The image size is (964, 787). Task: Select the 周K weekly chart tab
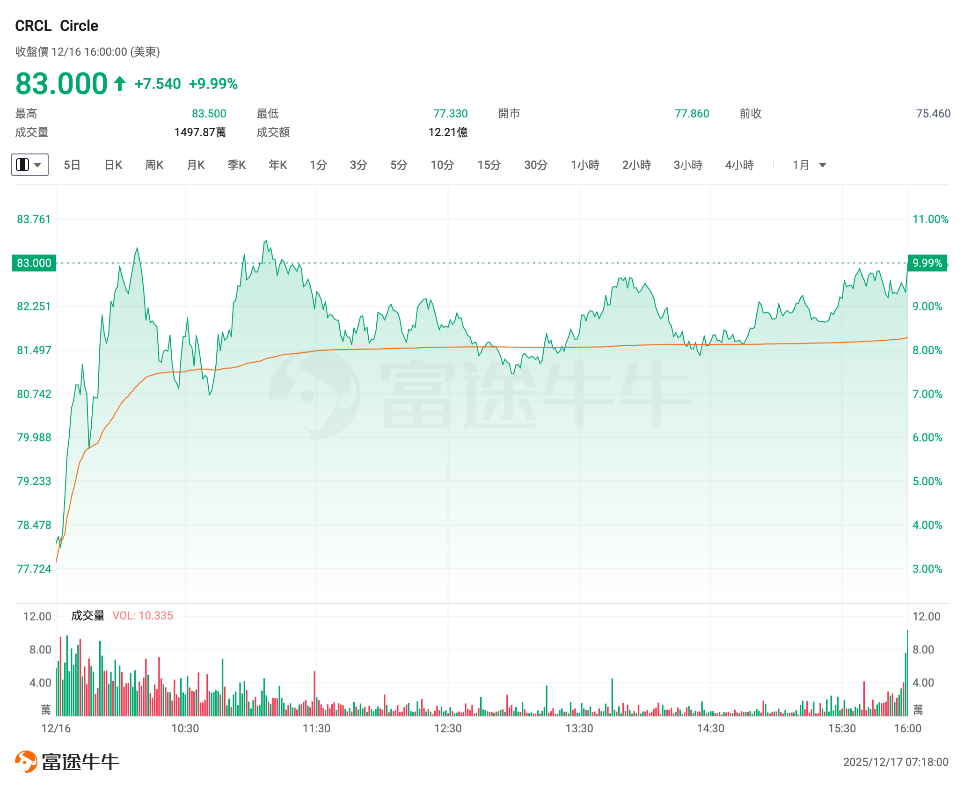tap(154, 165)
